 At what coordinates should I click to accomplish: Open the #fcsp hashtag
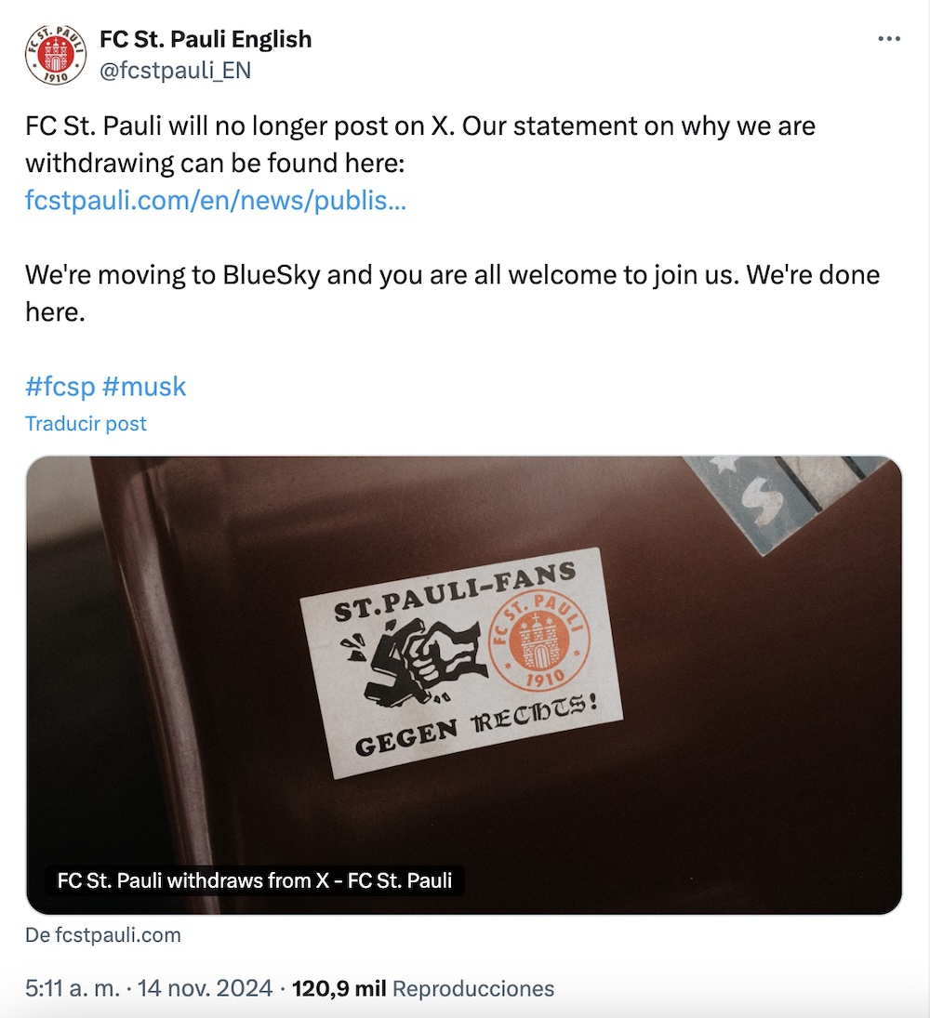click(60, 386)
